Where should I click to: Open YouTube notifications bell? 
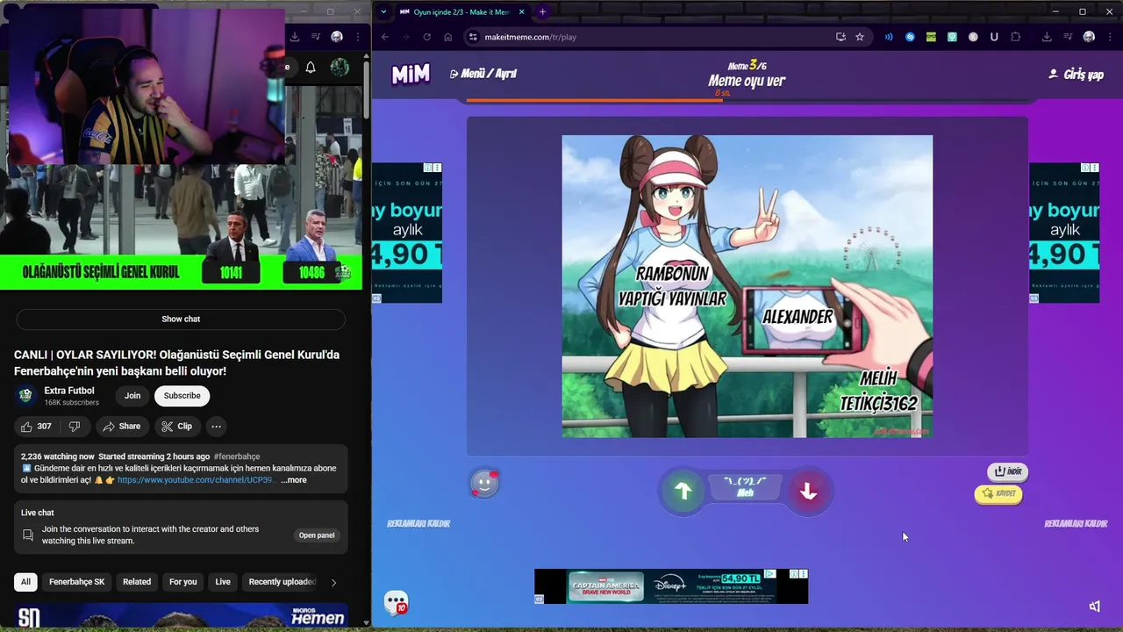coord(310,67)
